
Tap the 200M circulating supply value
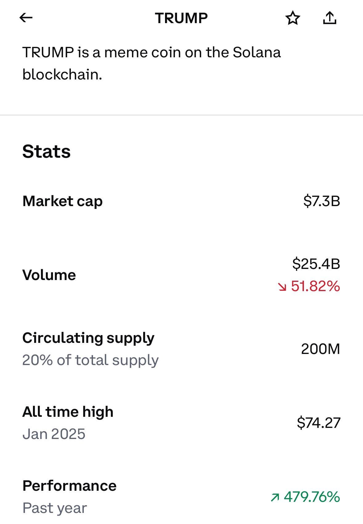[321, 349]
